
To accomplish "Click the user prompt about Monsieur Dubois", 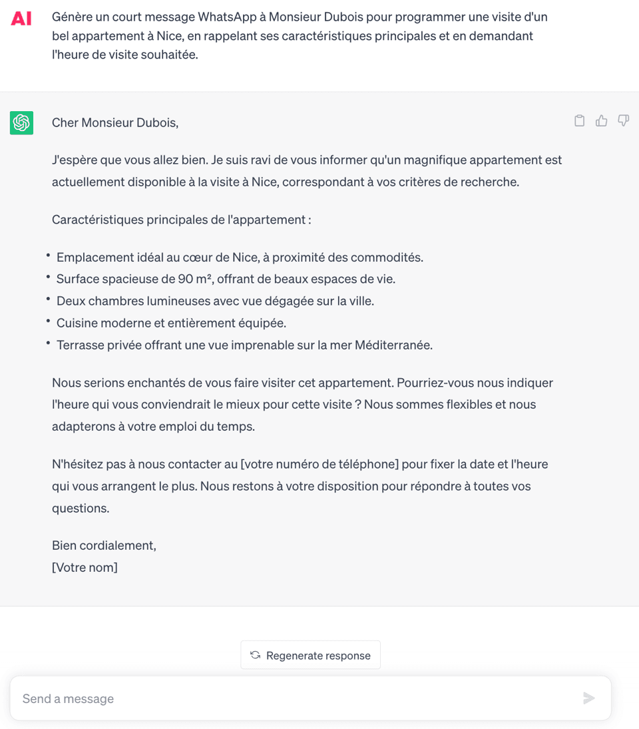I will (299, 35).
